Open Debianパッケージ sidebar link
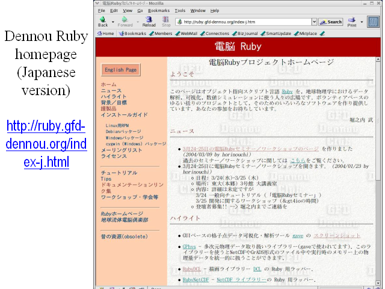Image resolution: width=385 pixels, height=289 pixels. click(x=123, y=131)
